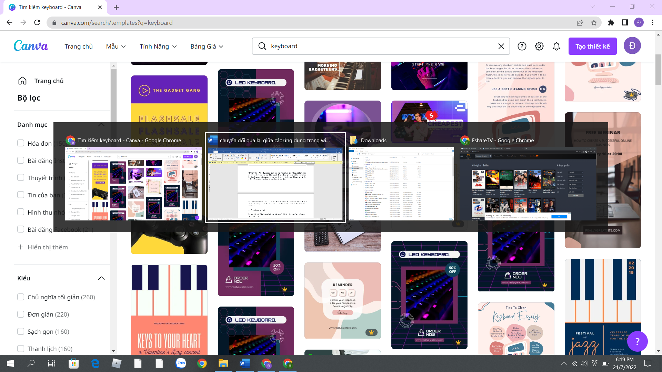
Task: Open File Explorer on taskbar
Action: (223, 363)
